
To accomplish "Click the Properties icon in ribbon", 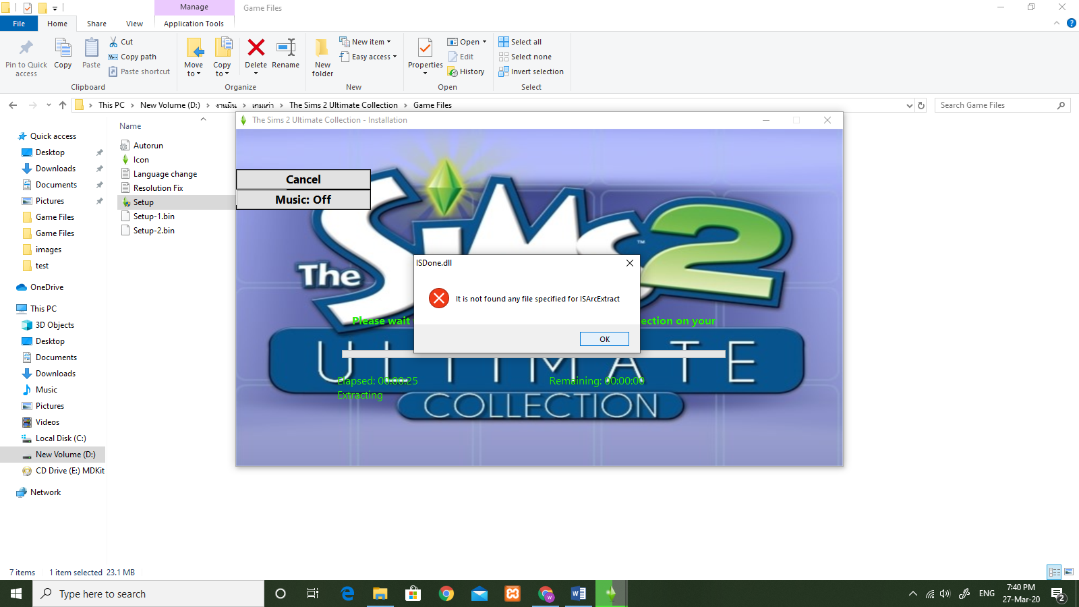I will pyautogui.click(x=425, y=49).
